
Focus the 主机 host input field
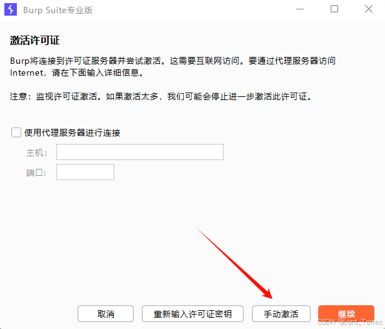click(140, 152)
